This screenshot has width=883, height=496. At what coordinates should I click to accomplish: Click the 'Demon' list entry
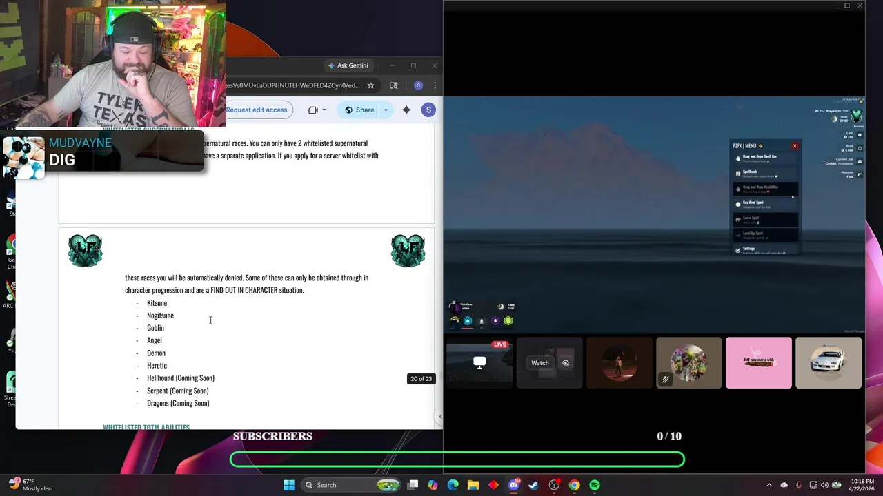point(156,353)
